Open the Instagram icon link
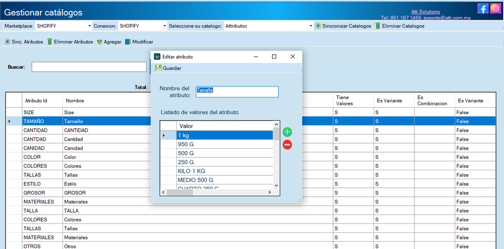 click(x=495, y=8)
